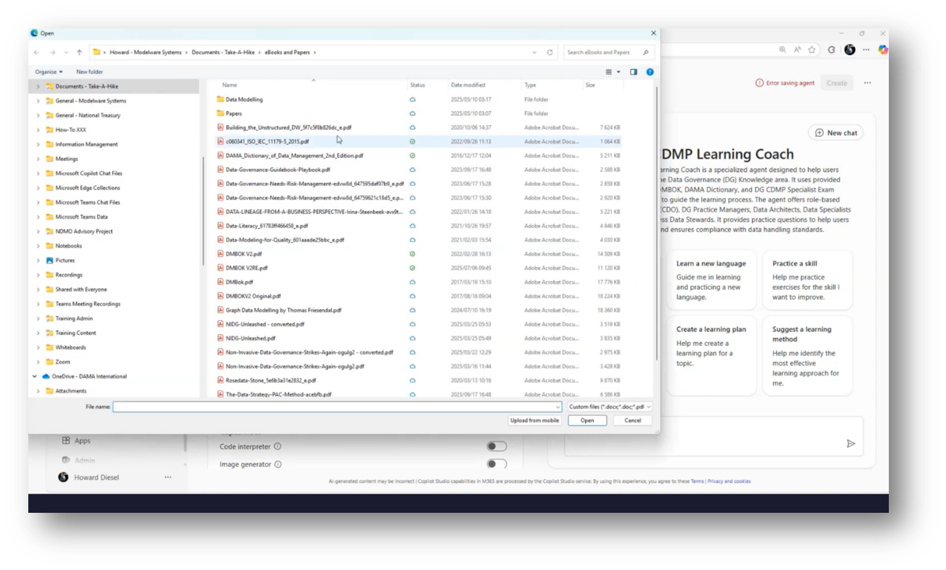946x570 pixels.
Task: Click the send arrow in the chat box
Action: tap(851, 444)
